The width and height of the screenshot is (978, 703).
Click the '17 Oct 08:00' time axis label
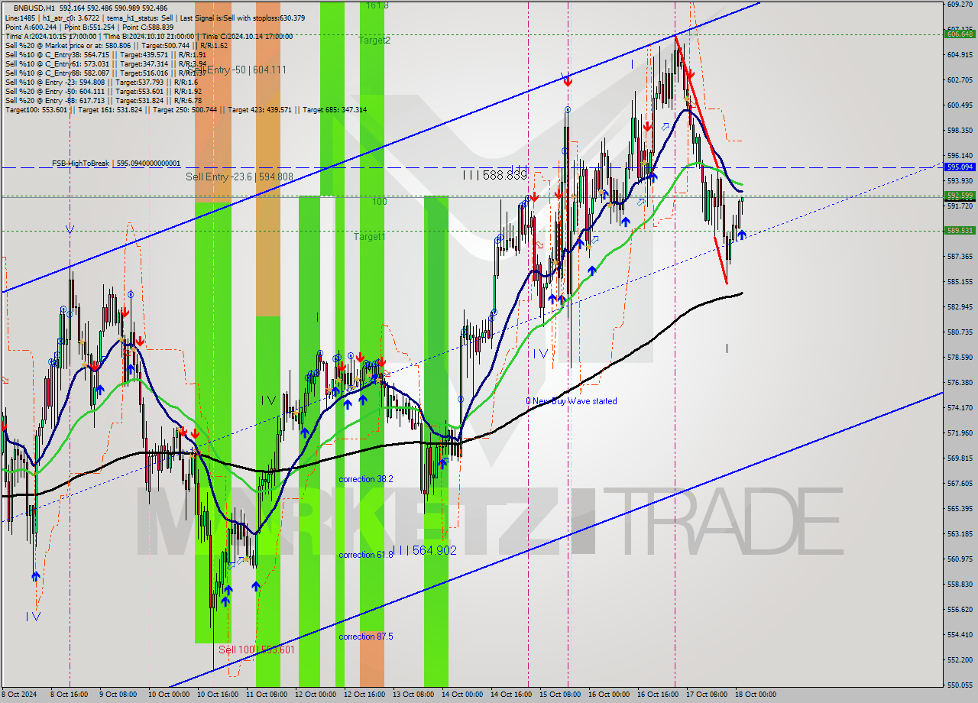click(x=706, y=695)
